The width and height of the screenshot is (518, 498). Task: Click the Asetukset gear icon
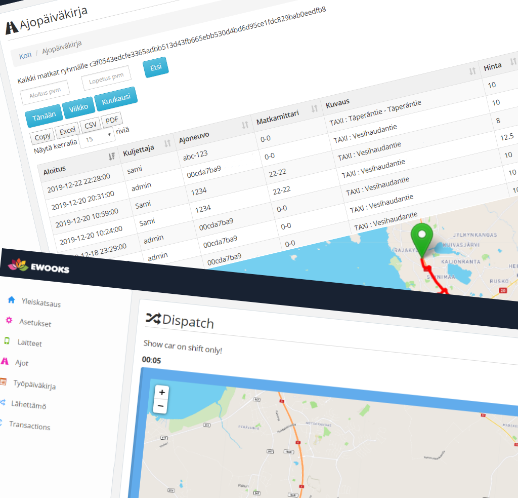pyautogui.click(x=9, y=320)
